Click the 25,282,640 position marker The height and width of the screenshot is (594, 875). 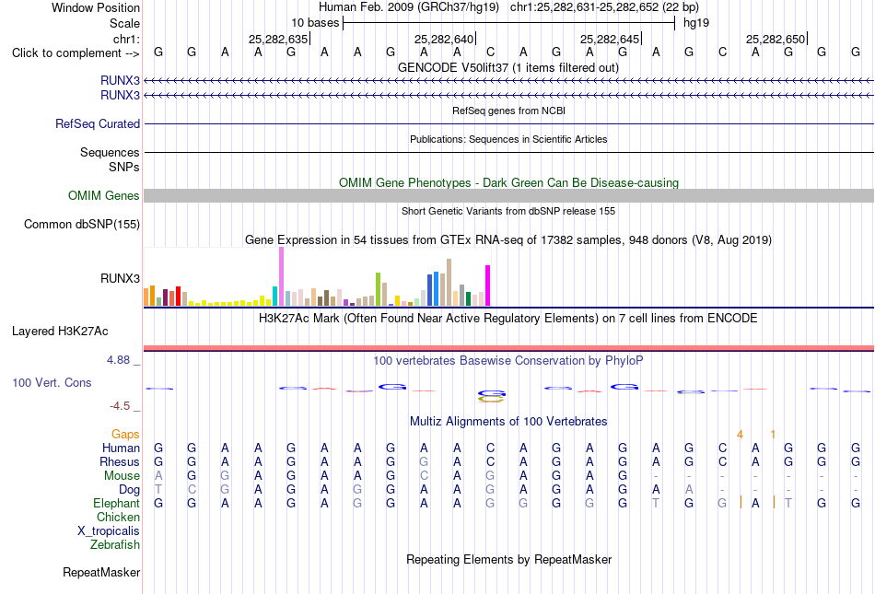444,39
